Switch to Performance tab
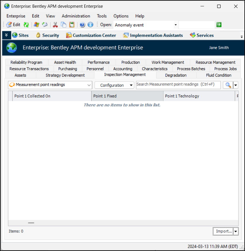The height and width of the screenshot is (251, 245). [99, 62]
